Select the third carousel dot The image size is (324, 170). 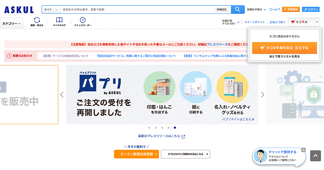coord(162,128)
